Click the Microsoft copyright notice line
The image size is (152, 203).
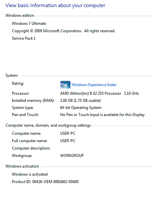coord(63,31)
